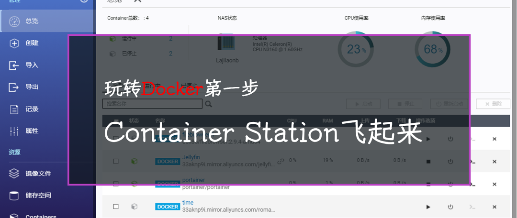
Task: Click the 启动 start button
Action: pos(363,104)
